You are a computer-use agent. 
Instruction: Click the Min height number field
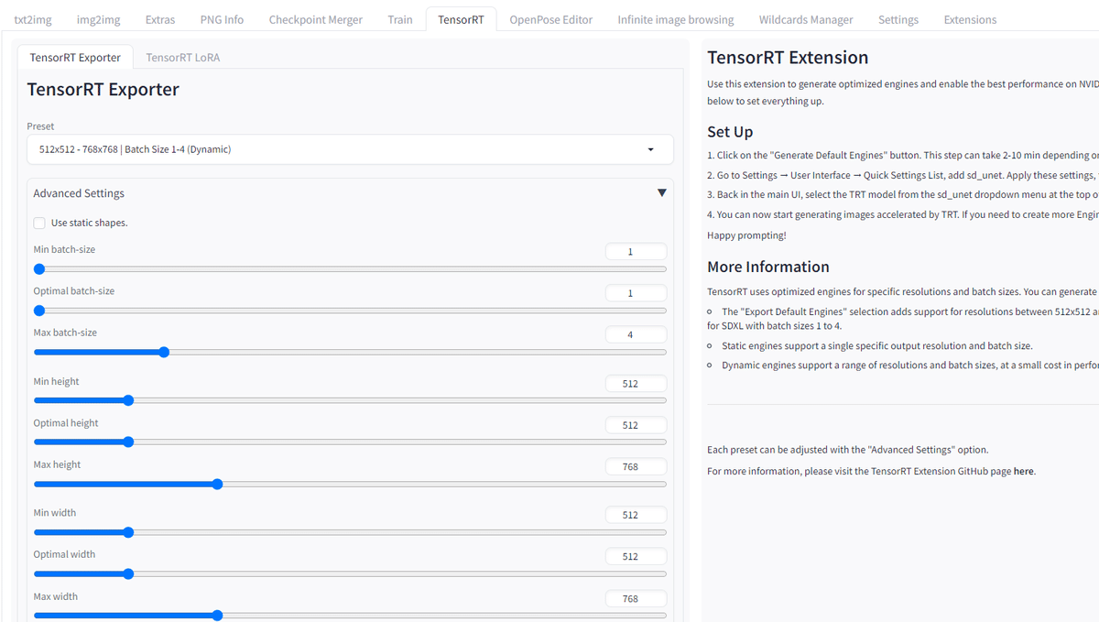pos(636,384)
